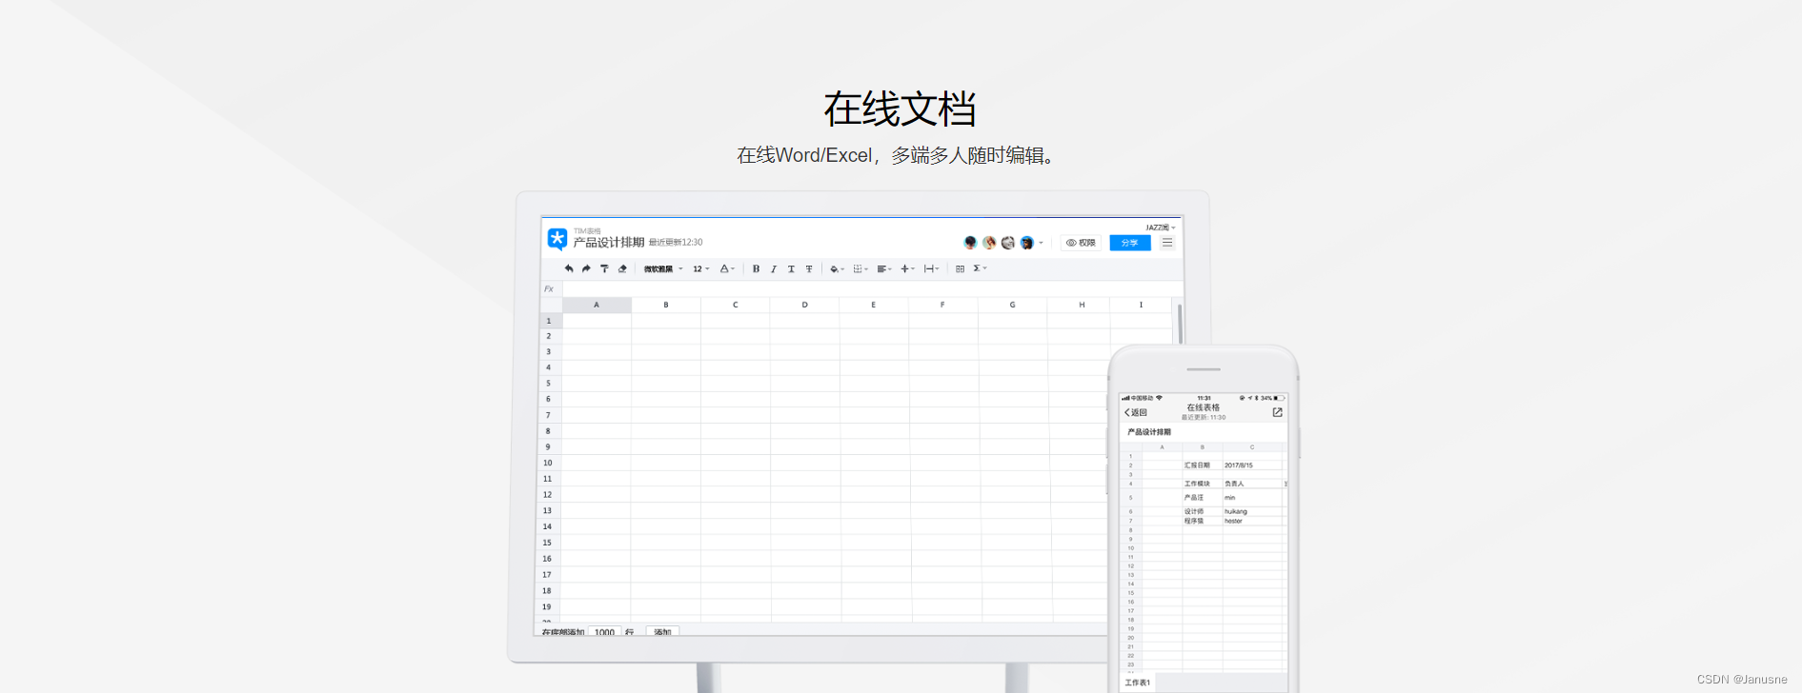The image size is (1802, 693).
Task: Click the third collaborator avatar
Action: [x=1008, y=243]
